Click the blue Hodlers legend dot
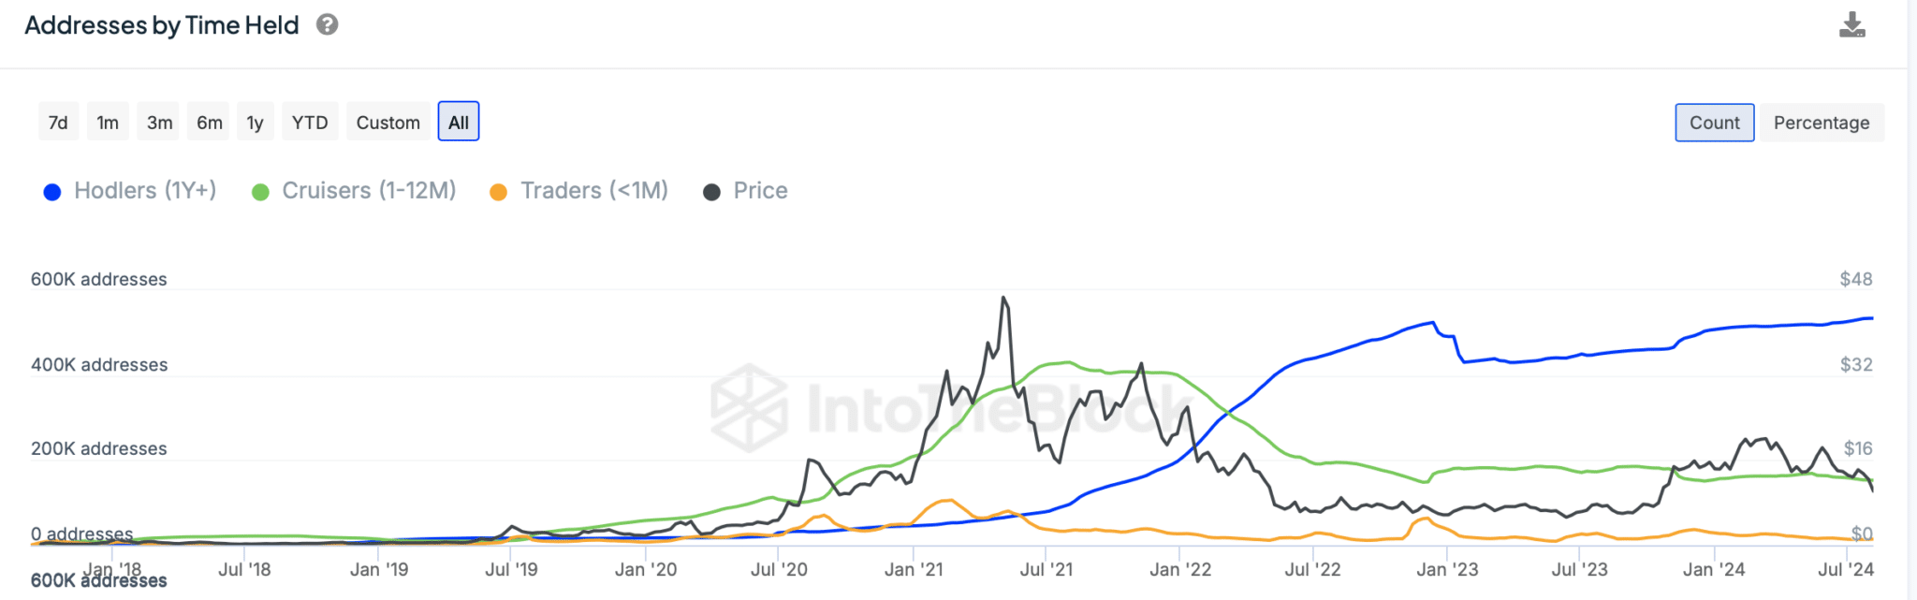This screenshot has width=1917, height=600. (x=52, y=192)
